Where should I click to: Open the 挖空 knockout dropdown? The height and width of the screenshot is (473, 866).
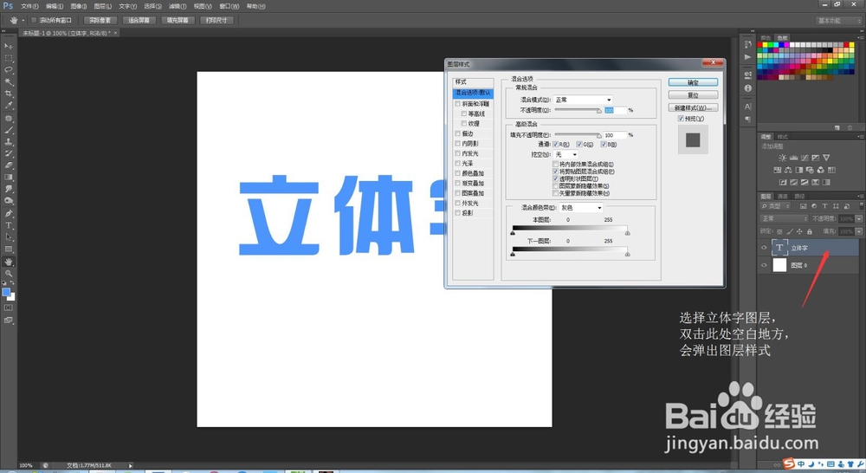point(566,155)
